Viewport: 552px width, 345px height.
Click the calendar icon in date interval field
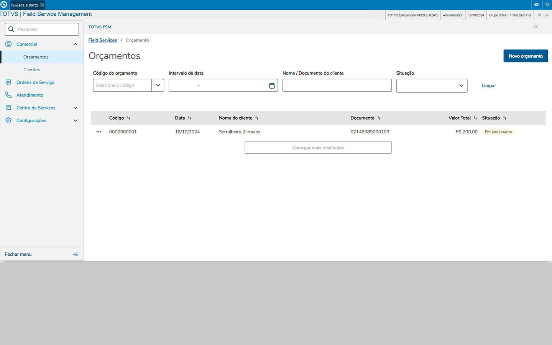pyautogui.click(x=272, y=85)
